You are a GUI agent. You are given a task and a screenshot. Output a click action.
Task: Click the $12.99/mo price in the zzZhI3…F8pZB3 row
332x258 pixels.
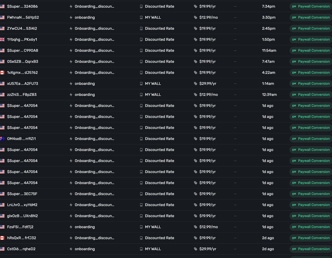point(209,95)
